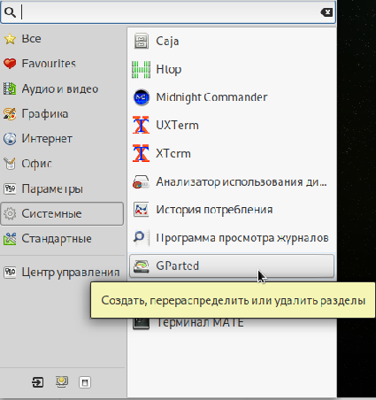
Task: Click the logout icon at bottom
Action: [x=38, y=382]
